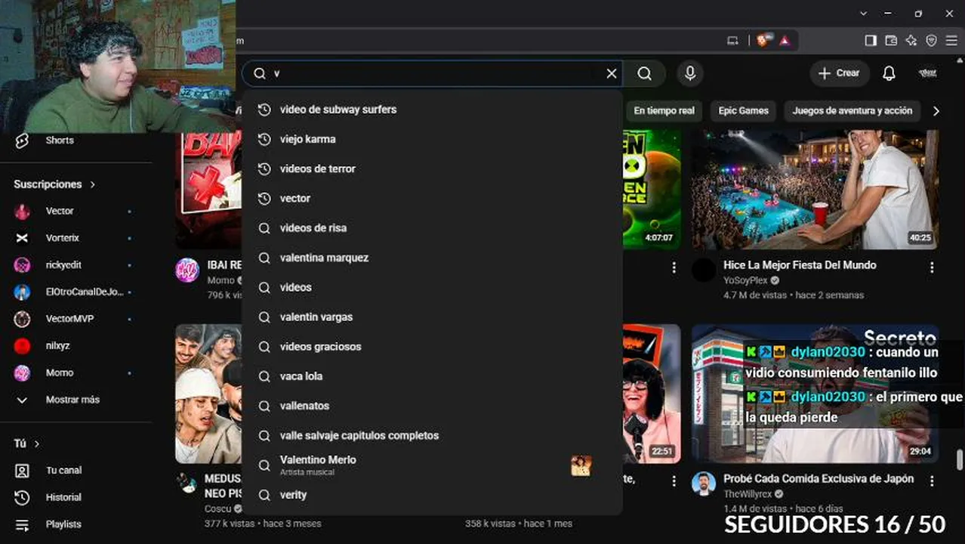Screen dimensions: 965x544
Task: Select suggestion video de subway surfers
Action: point(432,110)
